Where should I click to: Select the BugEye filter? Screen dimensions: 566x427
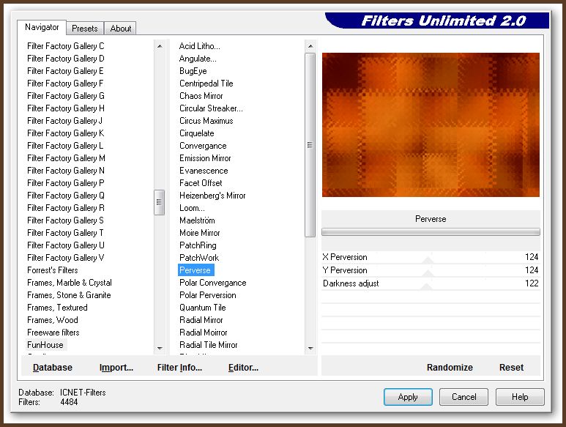coord(193,71)
